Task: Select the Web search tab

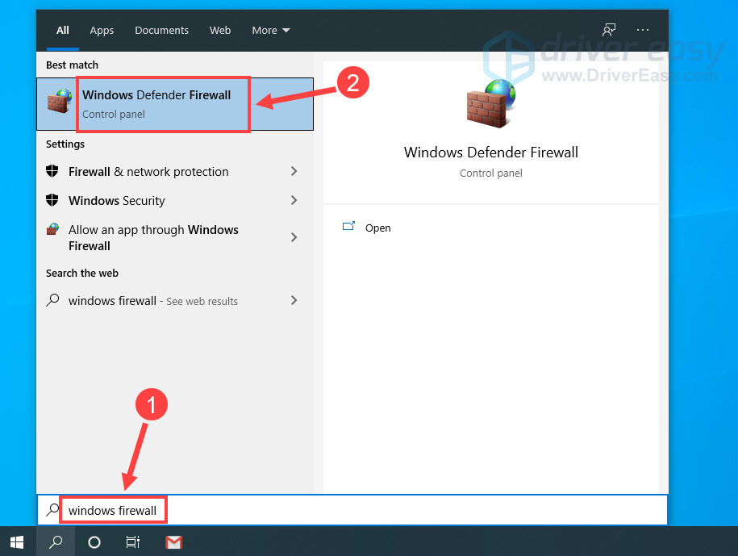Action: pos(220,30)
